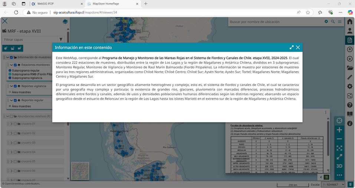355x188 pixels.
Task: Open the user account icon in sidebar
Action: point(350,31)
